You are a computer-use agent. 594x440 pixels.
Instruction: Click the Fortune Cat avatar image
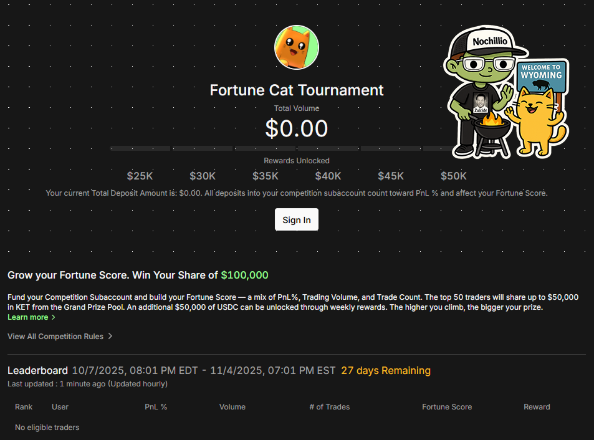297,47
